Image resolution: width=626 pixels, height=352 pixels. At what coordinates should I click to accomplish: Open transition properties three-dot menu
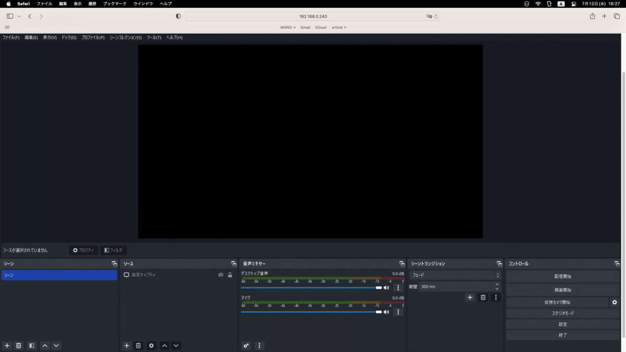pos(496,297)
